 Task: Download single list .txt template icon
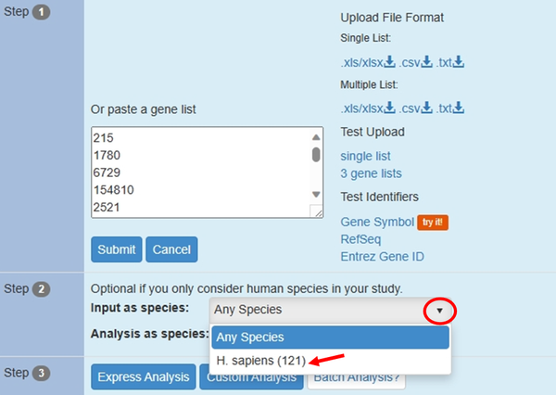[458, 62]
